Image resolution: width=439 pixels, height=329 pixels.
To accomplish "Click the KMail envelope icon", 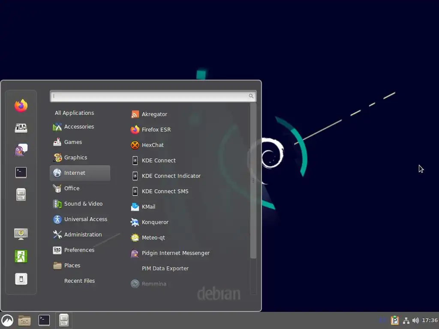I will (x=135, y=207).
